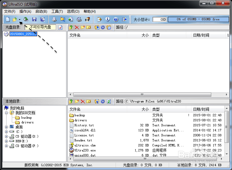The image size is (232, 170).
Task: Click the Save floppy disk icon
Action: pos(34,19)
